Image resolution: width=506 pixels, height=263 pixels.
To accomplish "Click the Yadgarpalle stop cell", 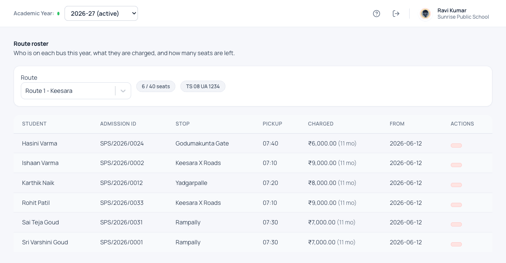I will pyautogui.click(x=191, y=183).
